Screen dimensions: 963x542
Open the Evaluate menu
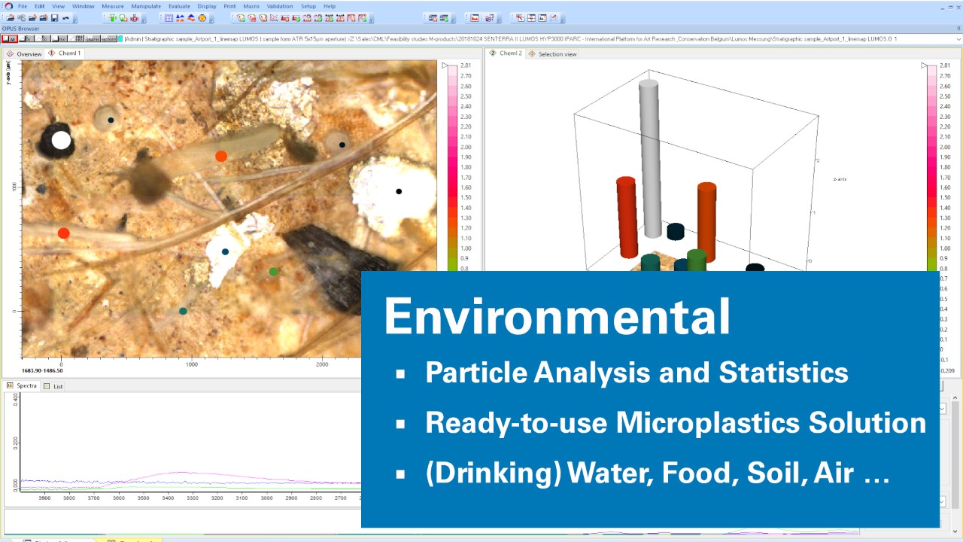point(179,6)
